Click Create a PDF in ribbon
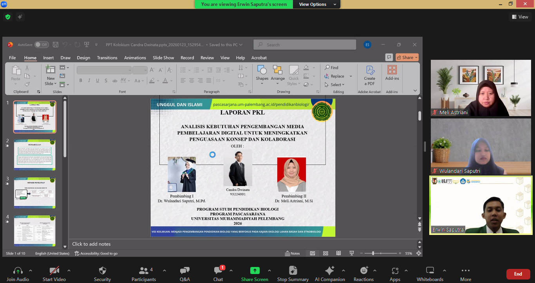 tap(369, 75)
